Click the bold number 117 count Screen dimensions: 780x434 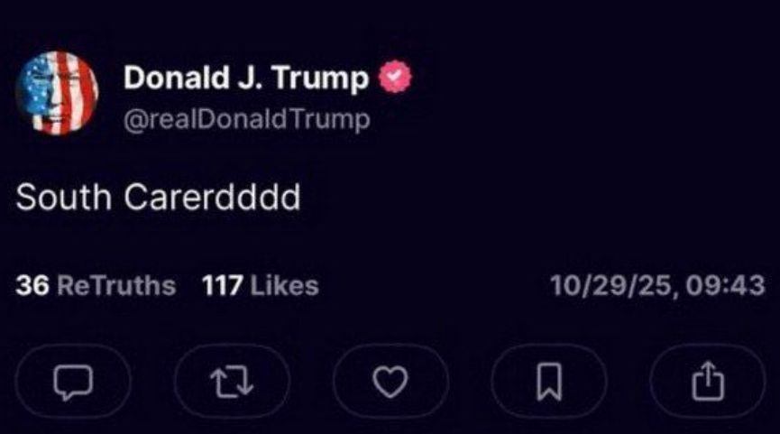pyautogui.click(x=223, y=286)
